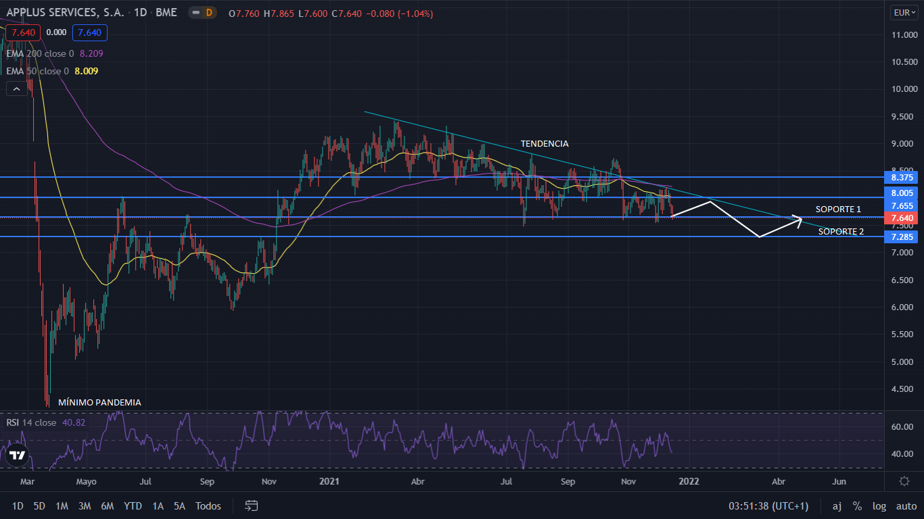Click the blue buy price 7.640 button
This screenshot has width=924, height=519.
point(90,32)
